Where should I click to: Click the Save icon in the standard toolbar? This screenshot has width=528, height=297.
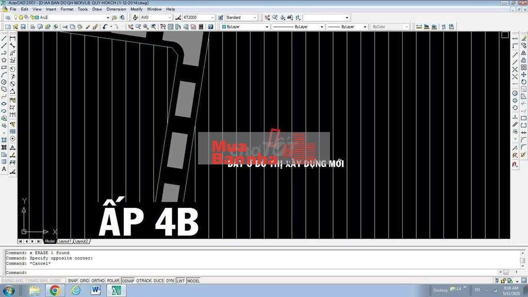23,26
